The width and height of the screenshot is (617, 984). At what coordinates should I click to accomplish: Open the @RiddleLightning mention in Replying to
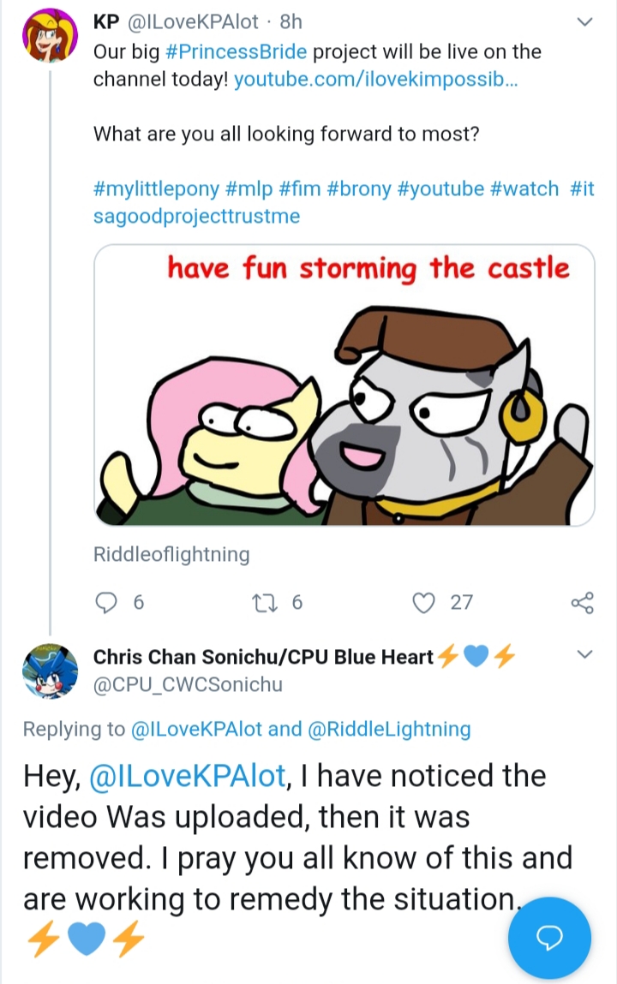389,729
